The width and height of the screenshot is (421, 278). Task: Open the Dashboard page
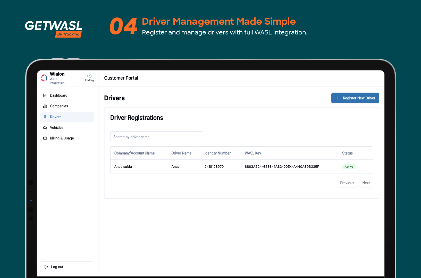67,95
